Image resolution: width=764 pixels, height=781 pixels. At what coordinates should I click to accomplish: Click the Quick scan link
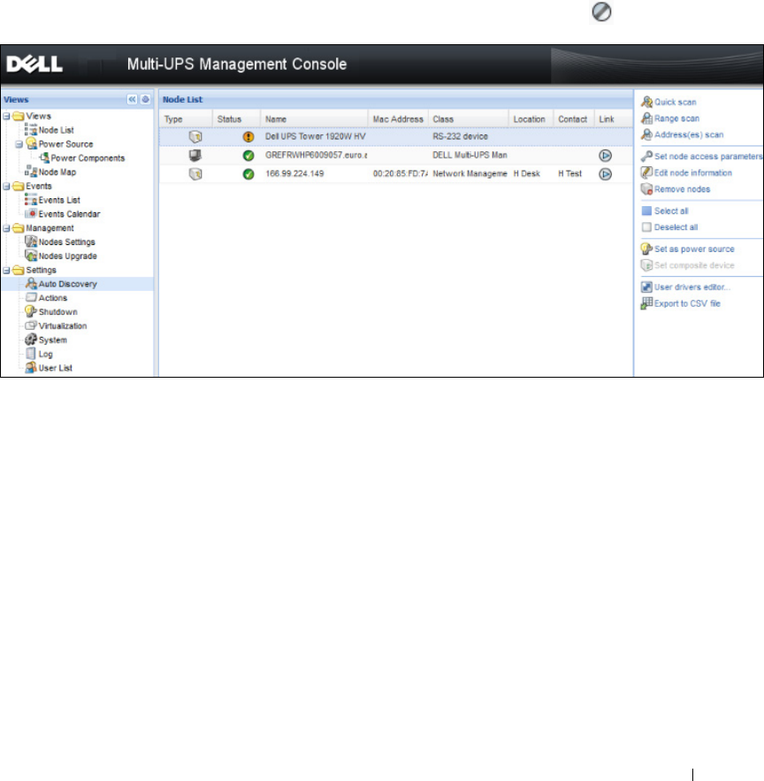point(676,102)
